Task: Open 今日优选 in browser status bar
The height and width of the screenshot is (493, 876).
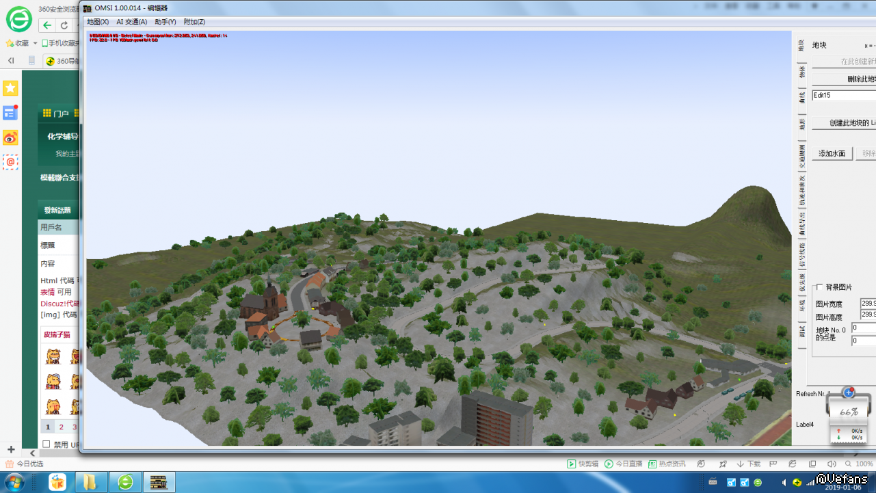Action: pyautogui.click(x=25, y=464)
